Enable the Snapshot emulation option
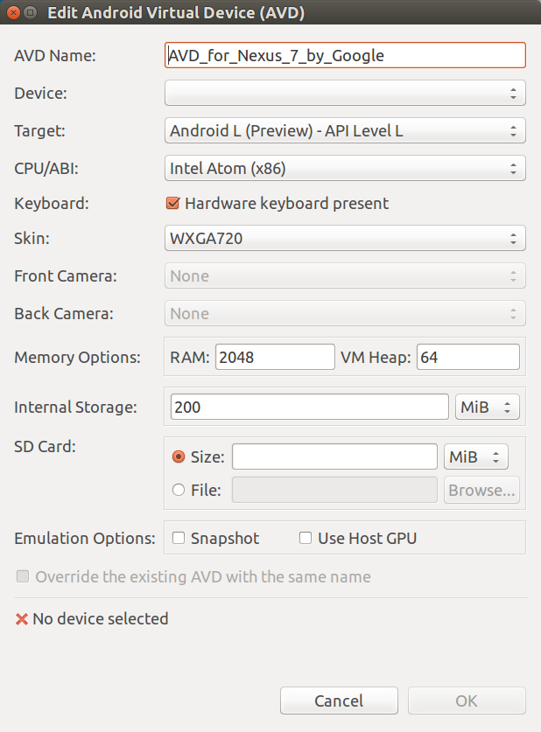 coord(179,538)
